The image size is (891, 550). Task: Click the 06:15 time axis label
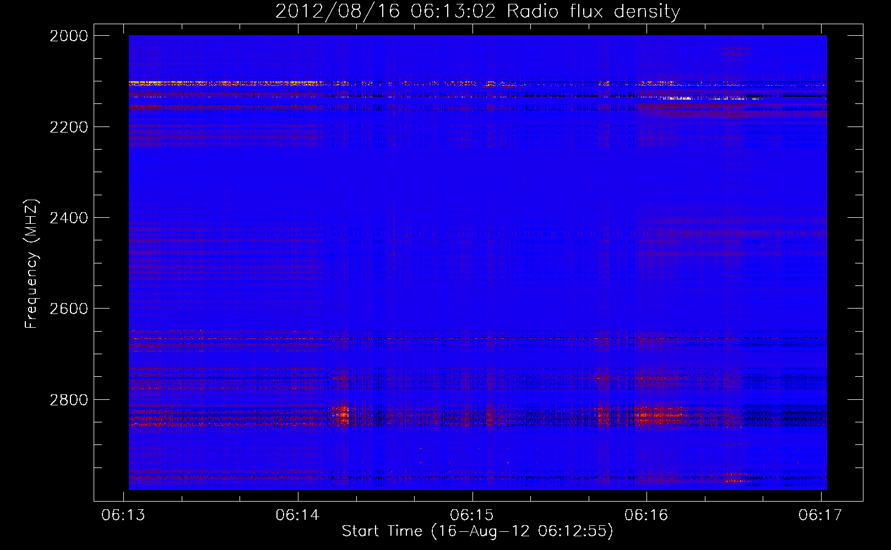point(472,515)
